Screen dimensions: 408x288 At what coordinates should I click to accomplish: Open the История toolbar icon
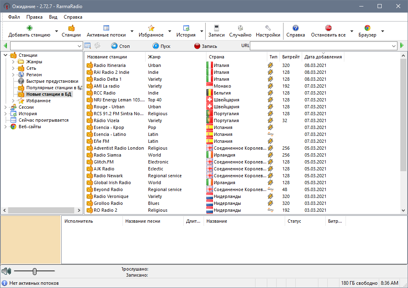point(186,28)
